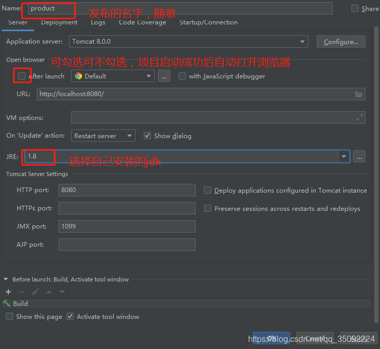This screenshot has height=349, width=380.
Task: Open URL folder browse icon
Action: pos(358,94)
